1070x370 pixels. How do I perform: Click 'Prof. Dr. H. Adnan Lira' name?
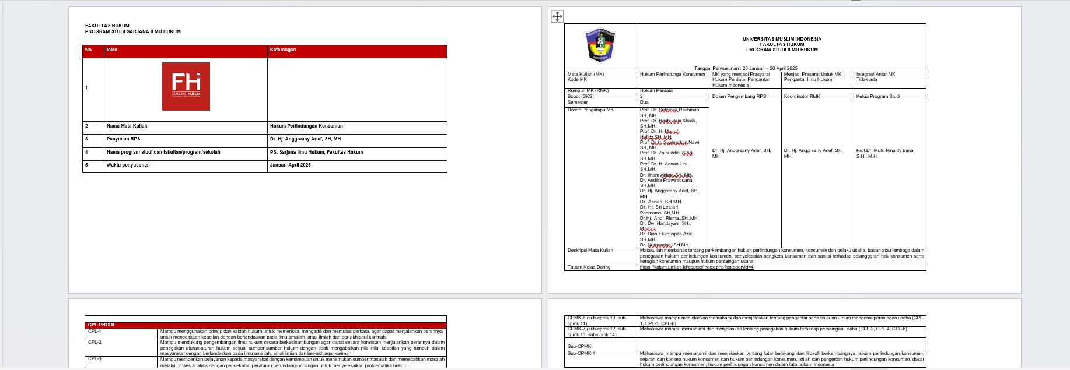pos(664,164)
